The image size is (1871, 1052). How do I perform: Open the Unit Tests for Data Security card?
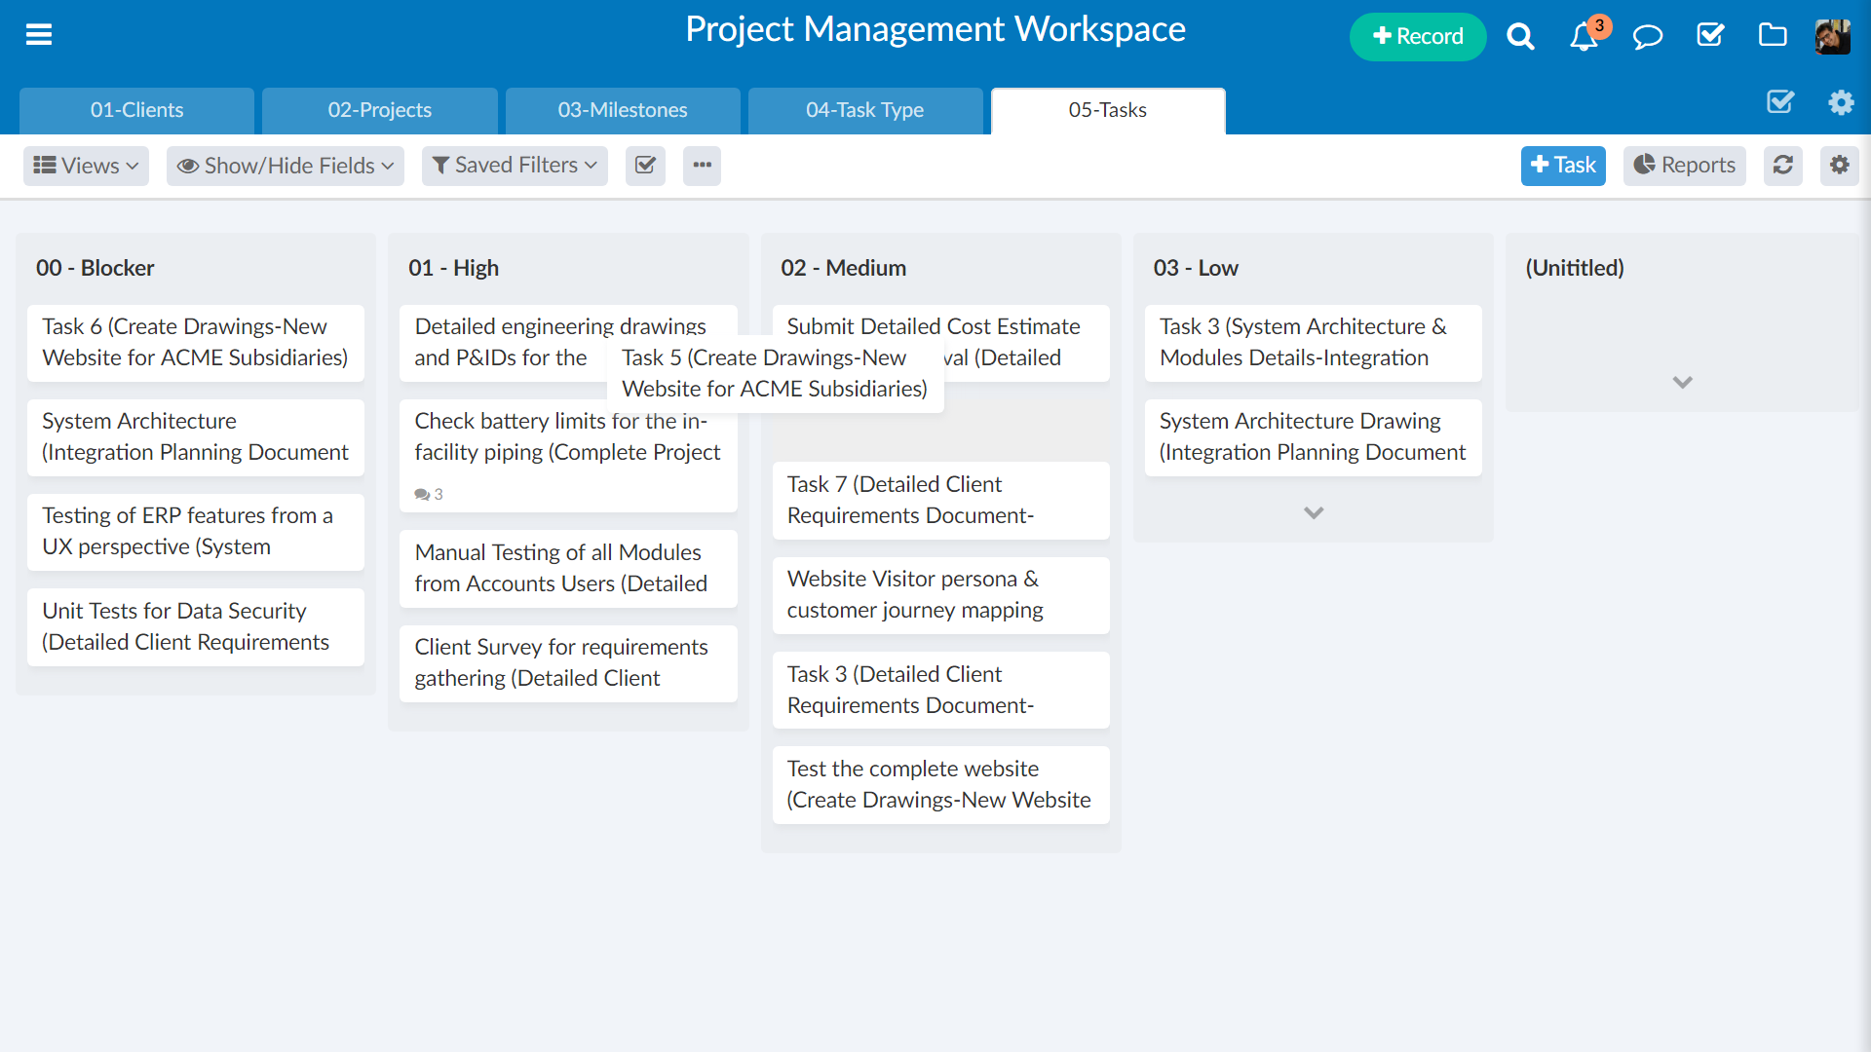[x=195, y=626]
